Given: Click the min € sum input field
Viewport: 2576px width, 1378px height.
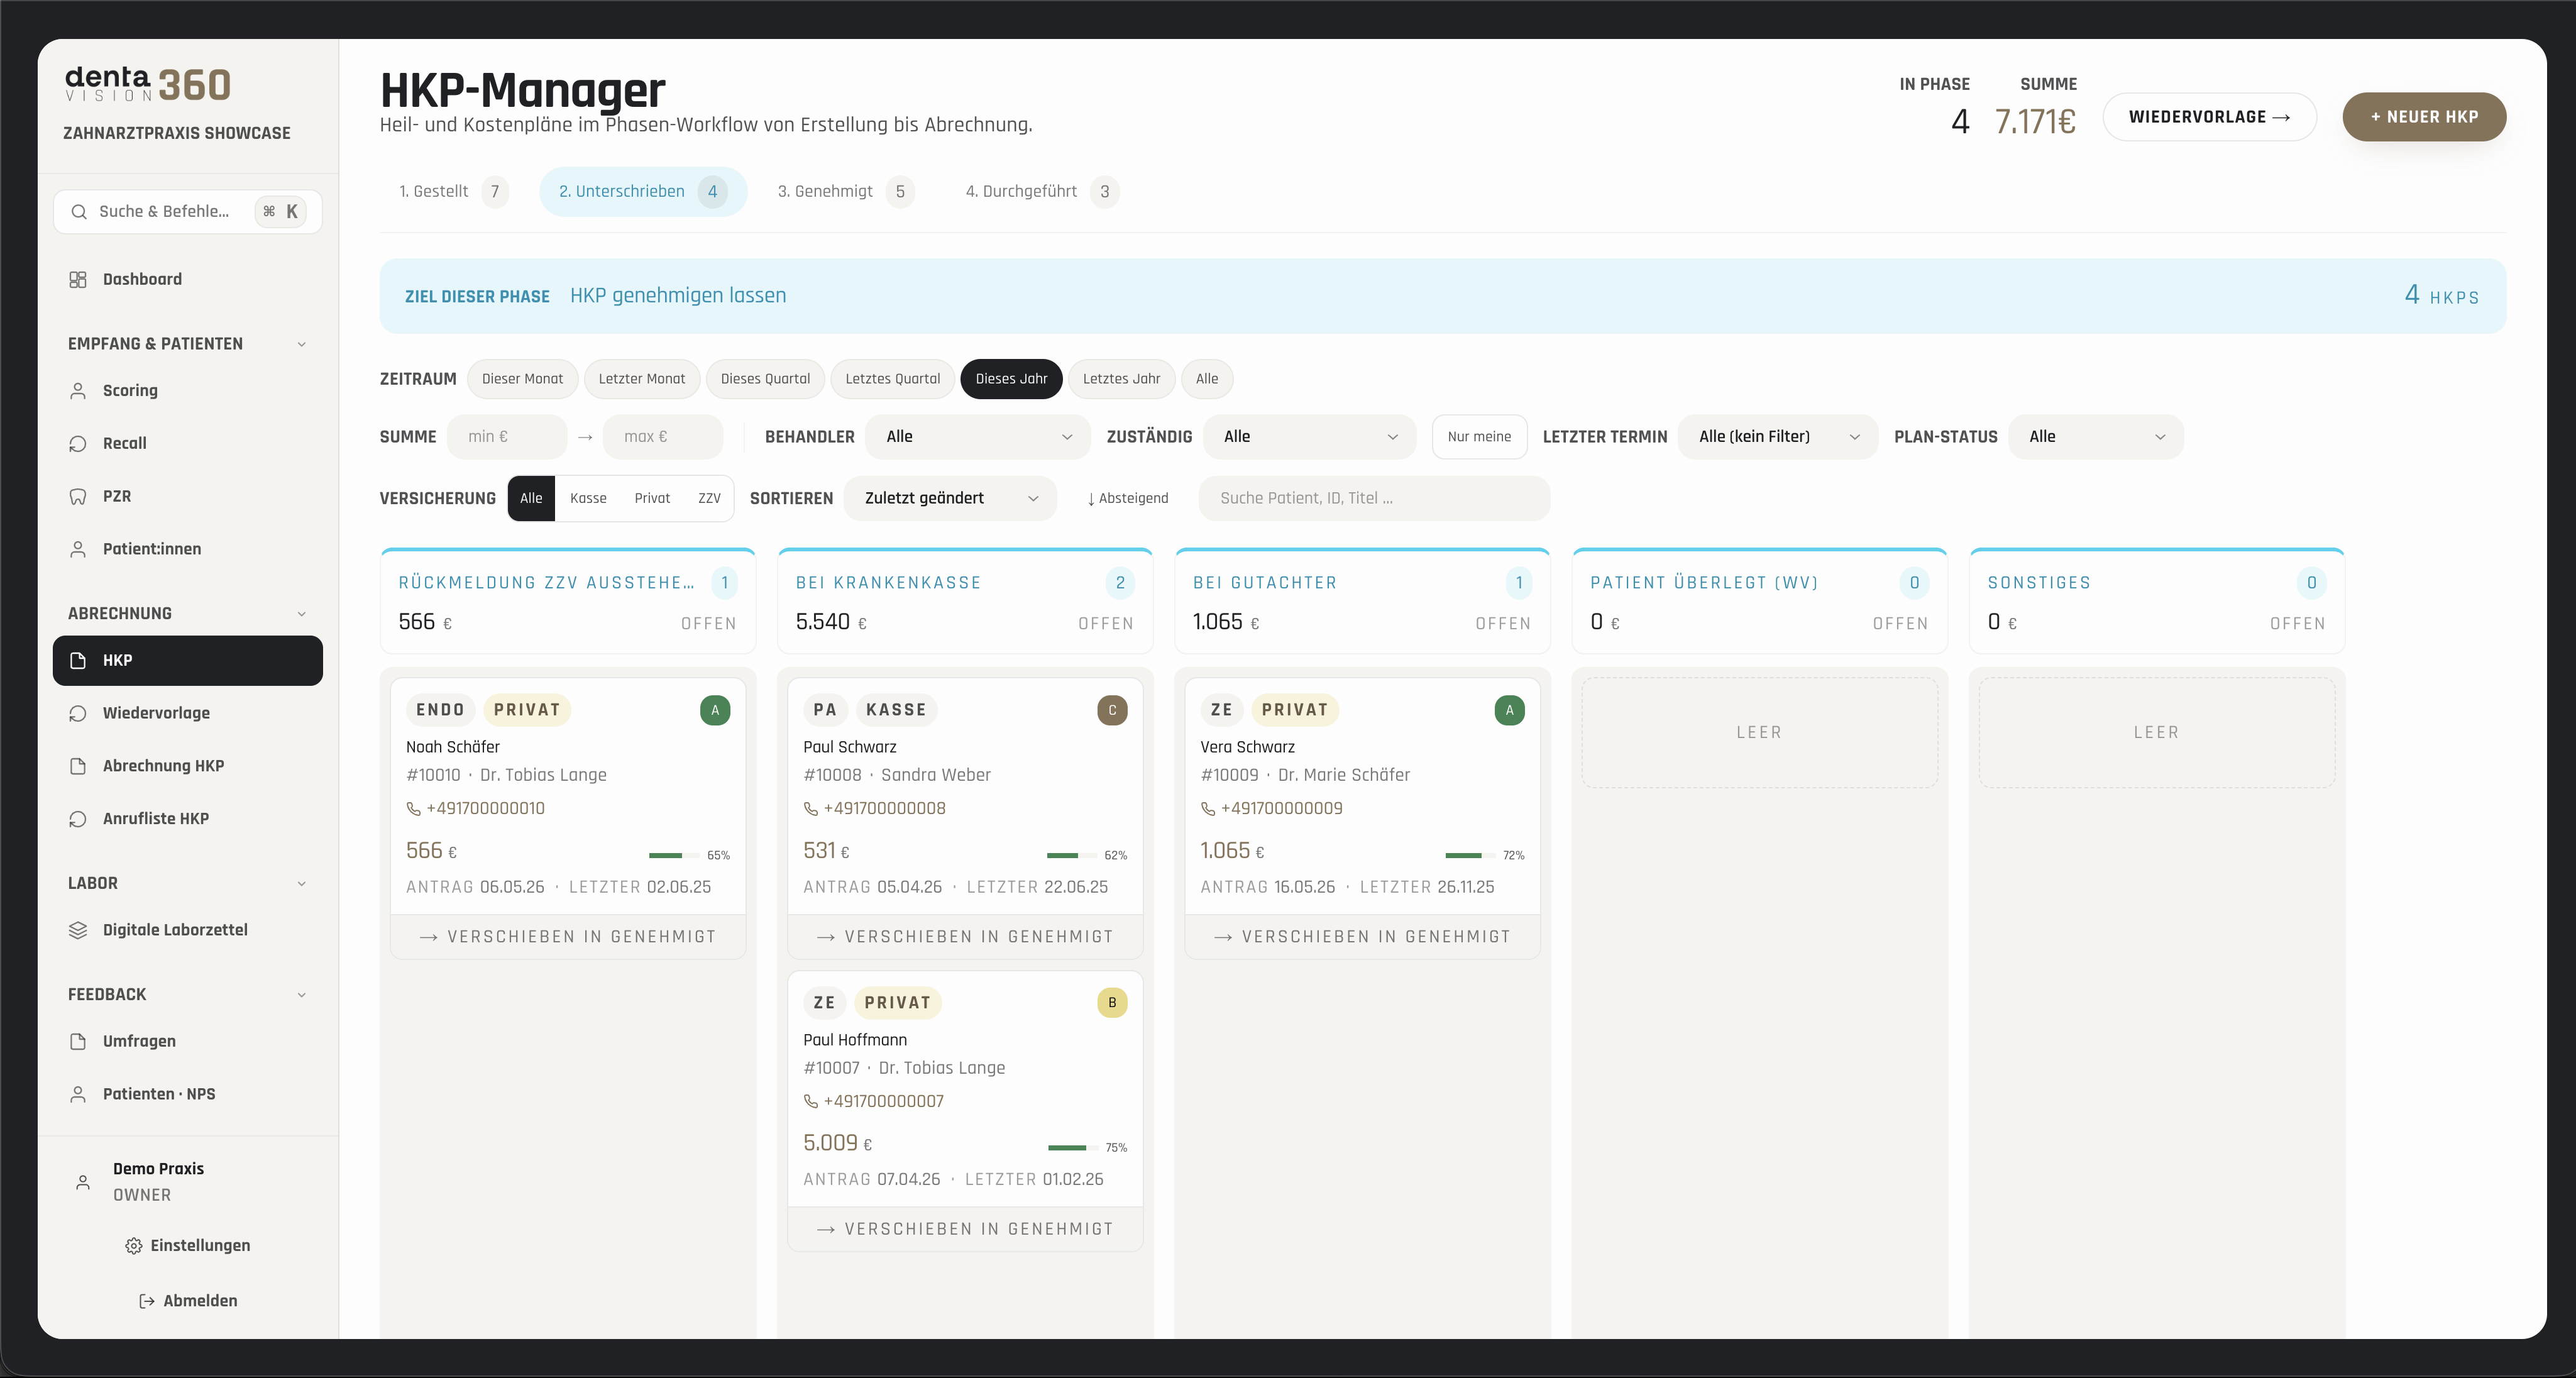Looking at the screenshot, I should click(x=507, y=437).
